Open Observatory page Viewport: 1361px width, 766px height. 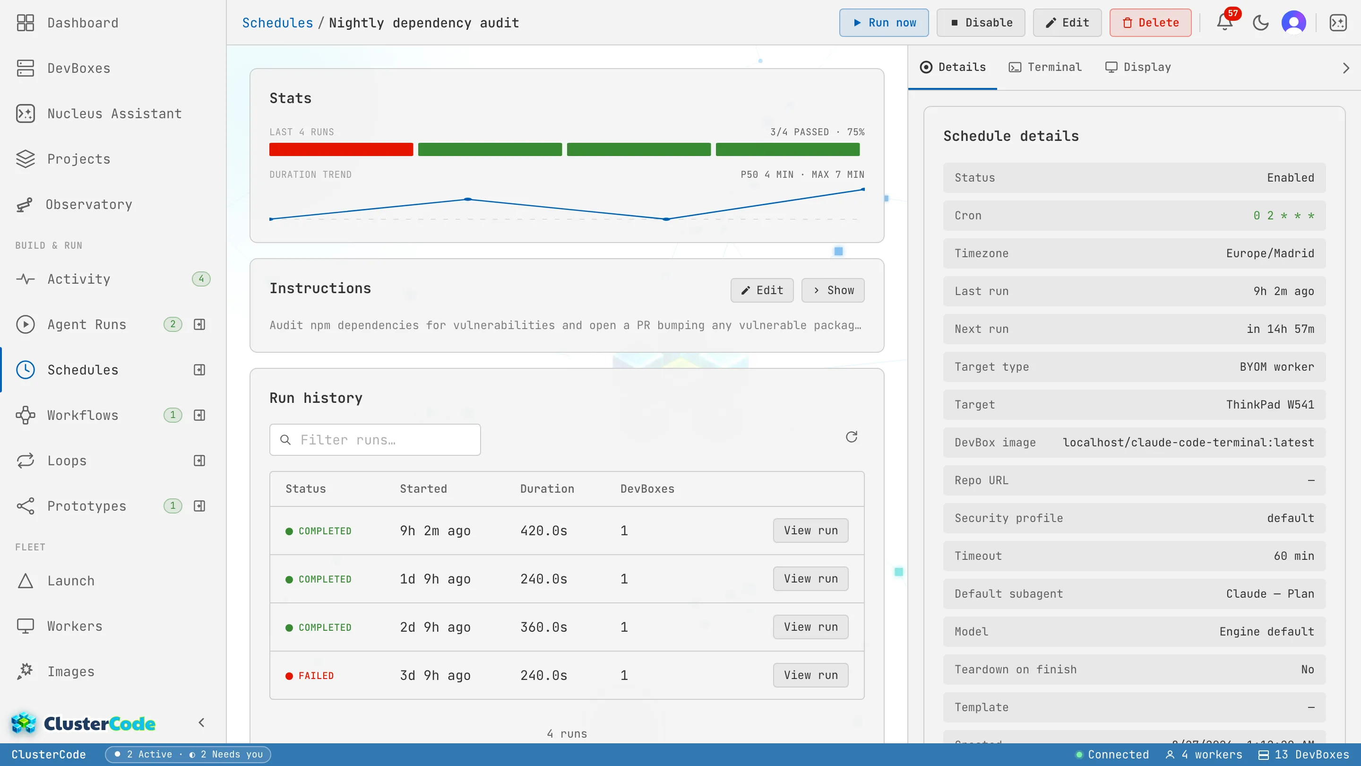tap(113, 205)
